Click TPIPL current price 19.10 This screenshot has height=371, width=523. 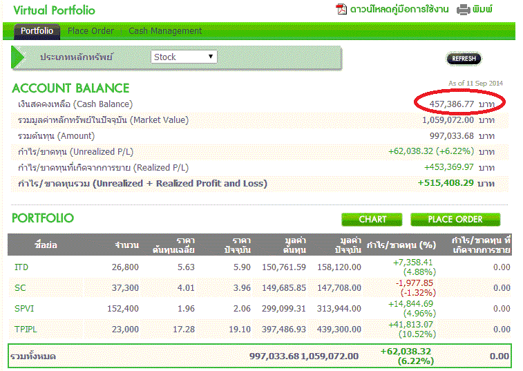[240, 330]
